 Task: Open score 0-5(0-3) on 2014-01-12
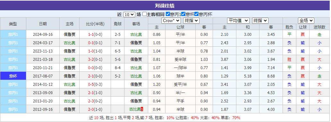(x=95, y=85)
